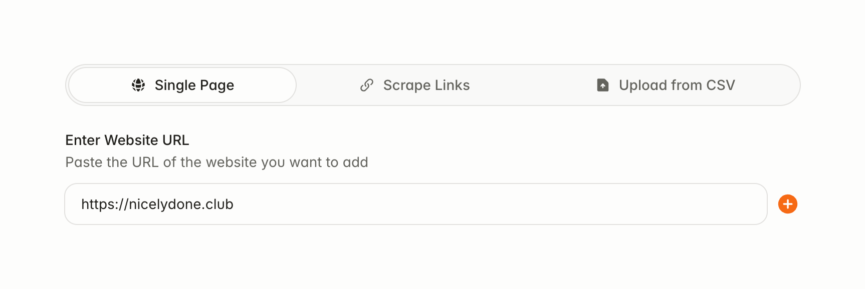Image resolution: width=865 pixels, height=289 pixels.
Task: Click the file upload icon
Action: tap(603, 85)
